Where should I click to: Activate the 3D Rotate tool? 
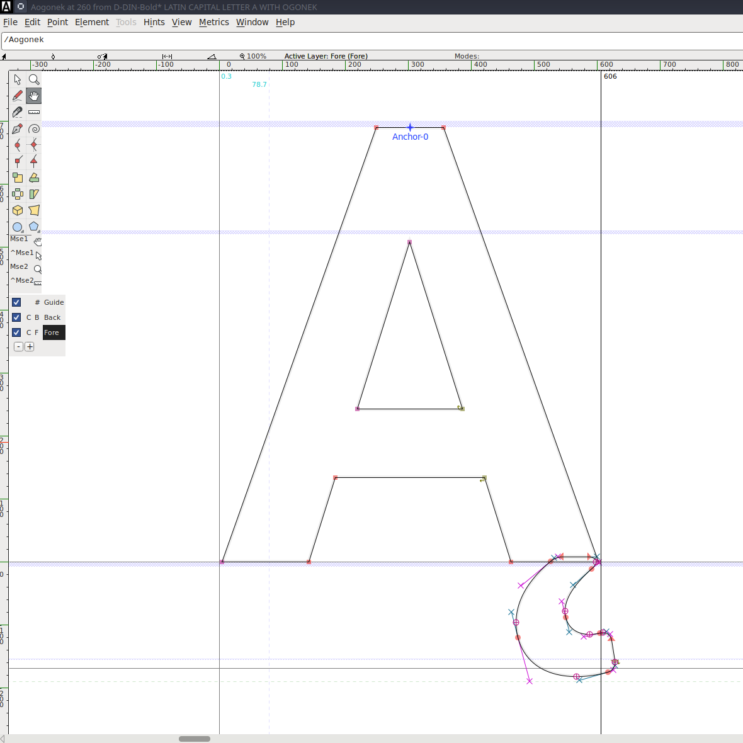point(18,210)
